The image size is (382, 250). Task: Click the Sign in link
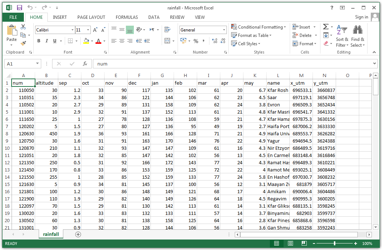pos(361,17)
